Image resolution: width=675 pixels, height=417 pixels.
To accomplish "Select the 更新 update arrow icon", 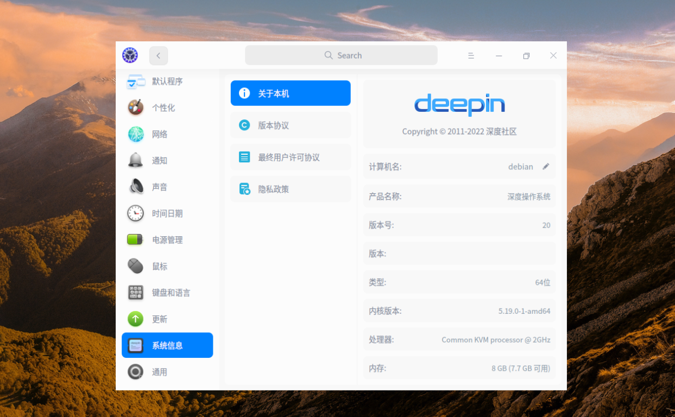I will [135, 319].
